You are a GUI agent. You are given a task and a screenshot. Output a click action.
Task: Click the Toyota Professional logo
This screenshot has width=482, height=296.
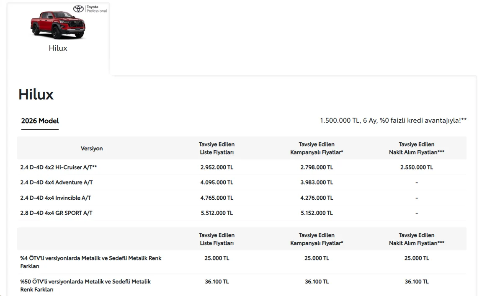coord(90,9)
